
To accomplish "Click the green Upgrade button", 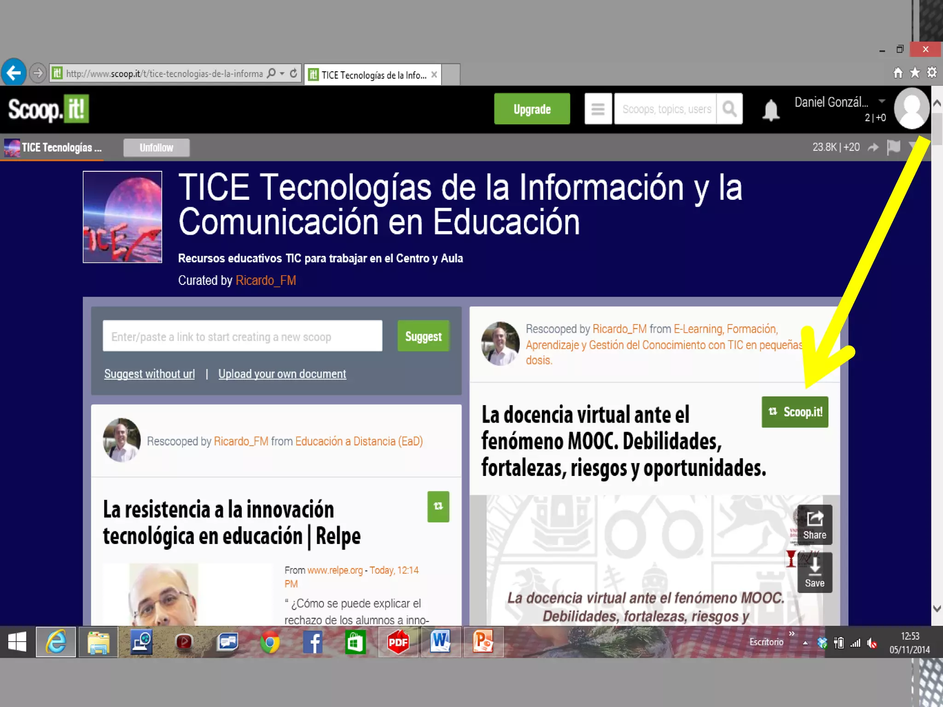I will 532,109.
